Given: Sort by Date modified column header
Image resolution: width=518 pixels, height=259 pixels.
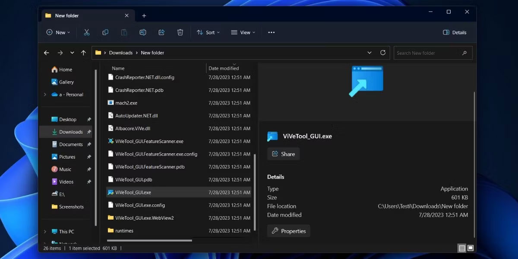Looking at the screenshot, I should click(224, 68).
